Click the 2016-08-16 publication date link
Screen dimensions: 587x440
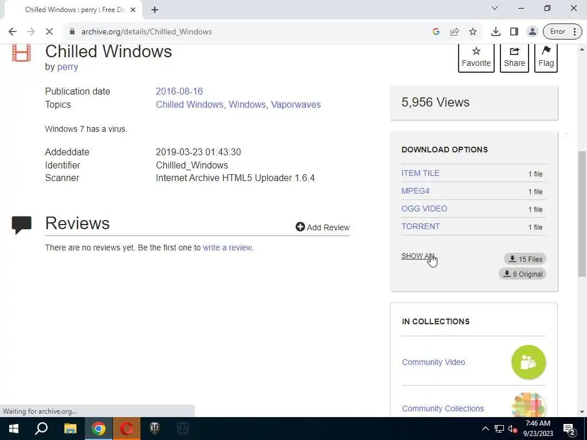click(x=179, y=91)
